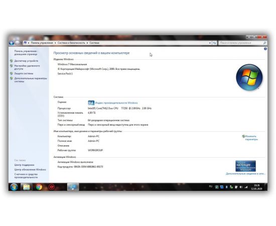Open address bar history dropdown arrow
The height and width of the screenshot is (226, 276).
point(210,43)
